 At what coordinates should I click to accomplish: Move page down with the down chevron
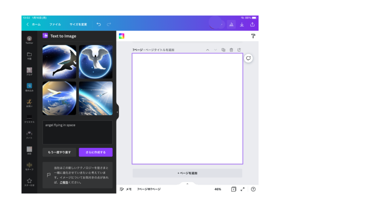(215, 50)
